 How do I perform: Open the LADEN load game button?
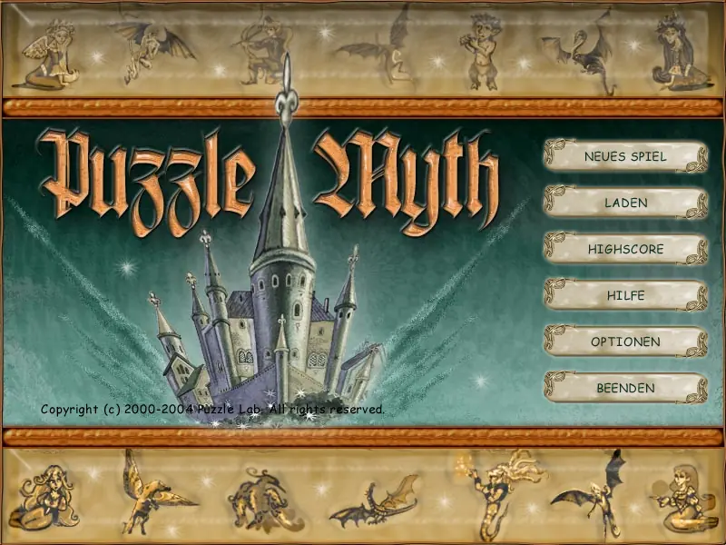pos(625,203)
